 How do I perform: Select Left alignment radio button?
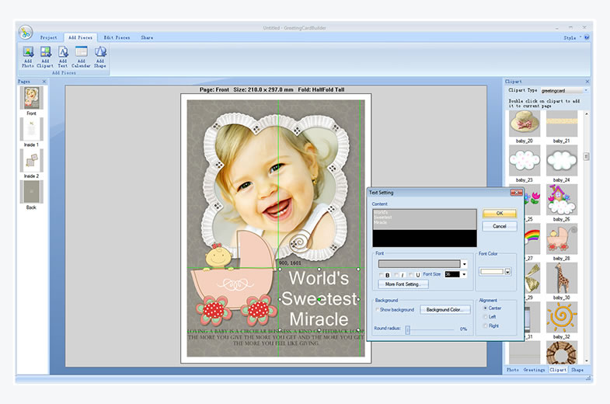pyautogui.click(x=486, y=317)
